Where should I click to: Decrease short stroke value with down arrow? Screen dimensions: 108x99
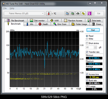click(x=95, y=48)
